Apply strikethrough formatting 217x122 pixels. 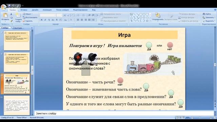point(53,20)
